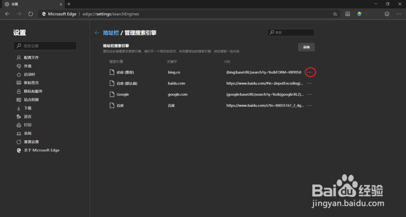Click the bing.cn keyword
Viewport: 406px width, 217px height.
point(174,72)
